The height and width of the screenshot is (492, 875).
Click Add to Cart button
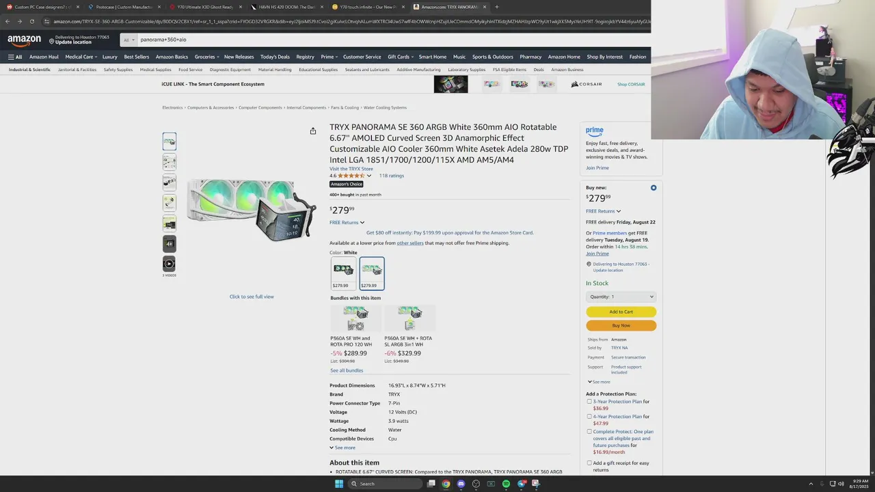[x=621, y=312]
